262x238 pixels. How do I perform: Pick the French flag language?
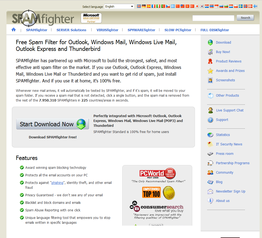tap(153, 6)
